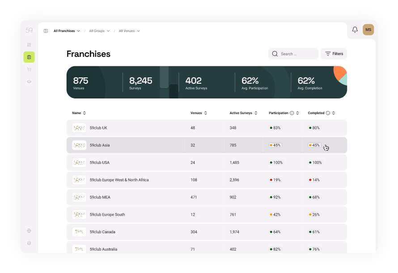Image resolution: width=398 pixels, height=273 pixels.
Task: Click the Completed info icon
Action: (x=328, y=113)
